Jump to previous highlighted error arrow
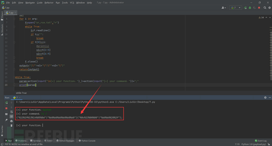The height and width of the screenshot is (146, 272). (x=266, y=17)
